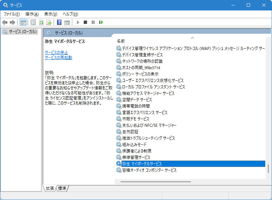Click the green Refresh toolbar icon
The height and width of the screenshot is (200, 272).
pos(41,23)
